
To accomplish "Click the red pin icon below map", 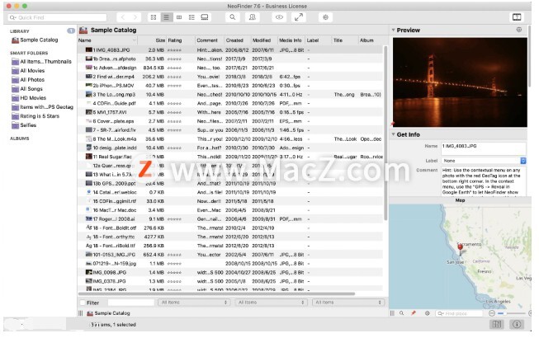I will pos(414,313).
